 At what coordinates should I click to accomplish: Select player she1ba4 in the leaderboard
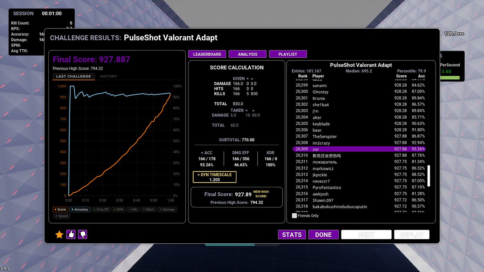359,105
